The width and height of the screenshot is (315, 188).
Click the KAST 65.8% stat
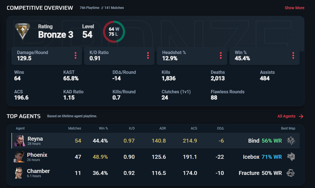(x=71, y=75)
